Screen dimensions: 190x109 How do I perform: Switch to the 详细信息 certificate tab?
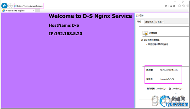click(149, 22)
